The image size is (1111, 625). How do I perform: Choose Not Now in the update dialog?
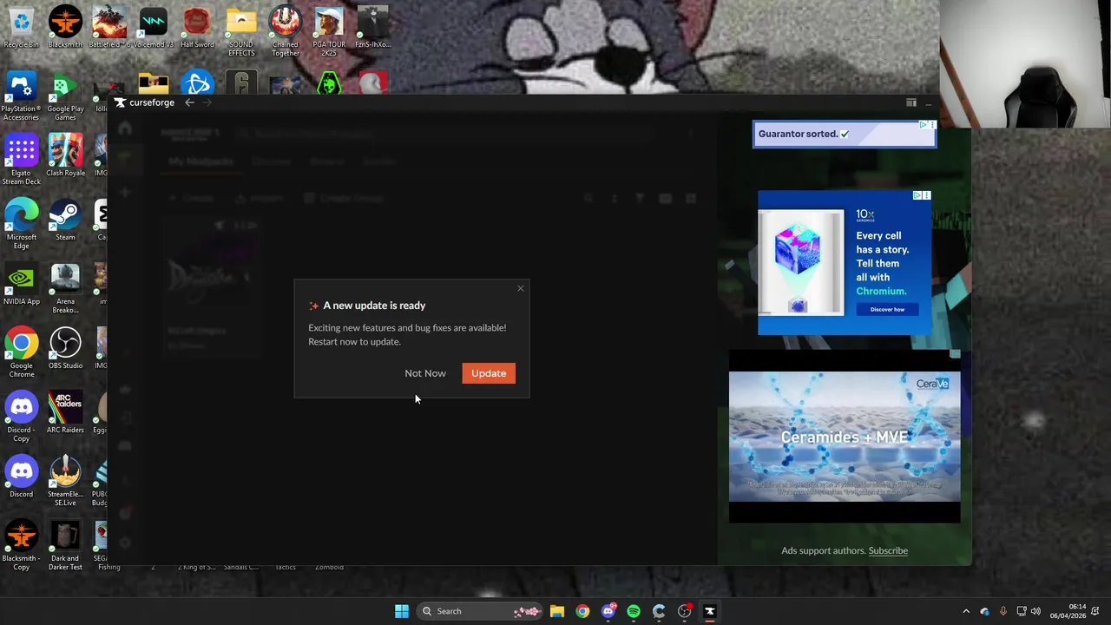pyautogui.click(x=425, y=373)
